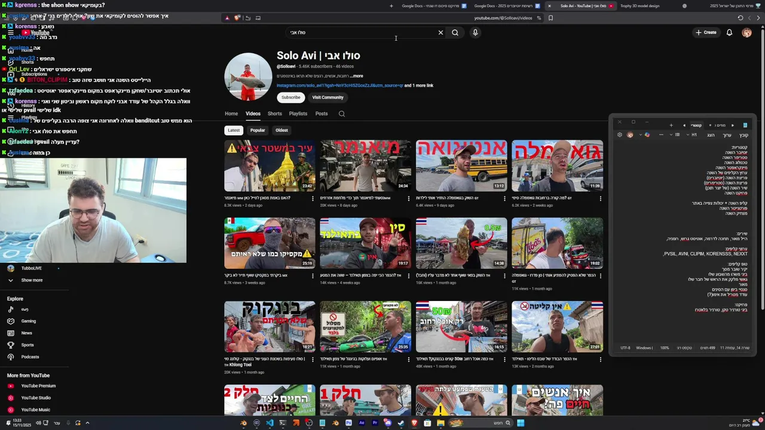Clear the YouTube search box text

(x=440, y=32)
